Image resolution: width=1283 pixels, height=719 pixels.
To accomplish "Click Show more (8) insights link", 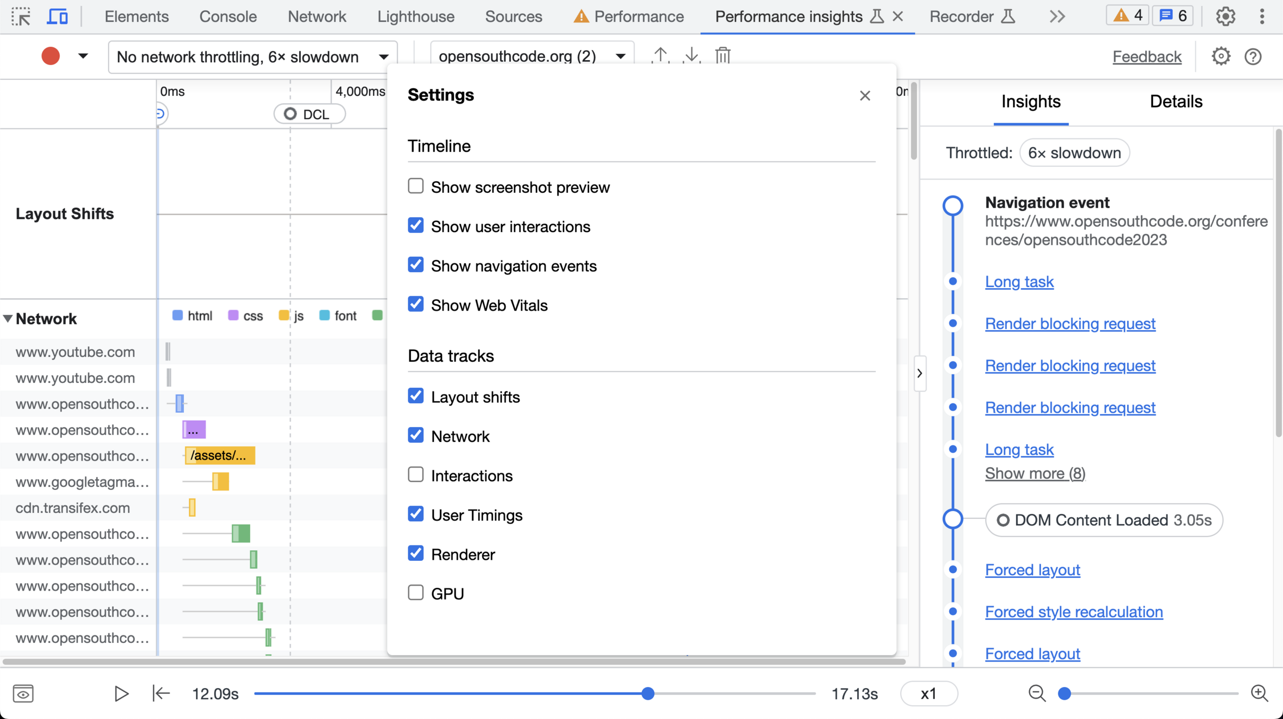I will pyautogui.click(x=1034, y=473).
